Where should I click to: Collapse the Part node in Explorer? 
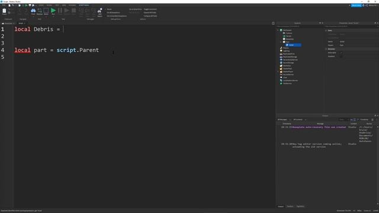coord(281,42)
